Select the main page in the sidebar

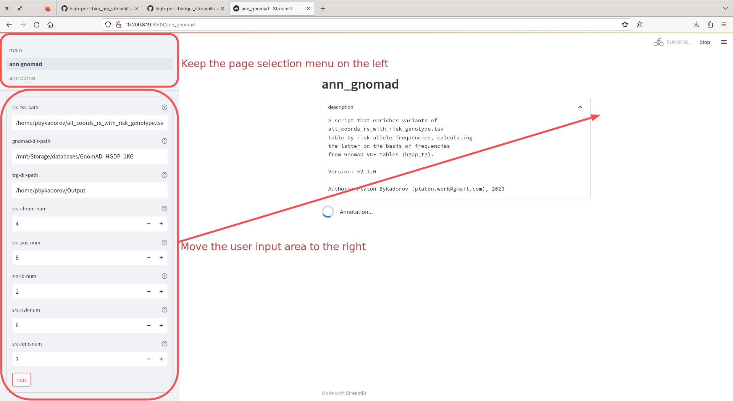tap(15, 50)
